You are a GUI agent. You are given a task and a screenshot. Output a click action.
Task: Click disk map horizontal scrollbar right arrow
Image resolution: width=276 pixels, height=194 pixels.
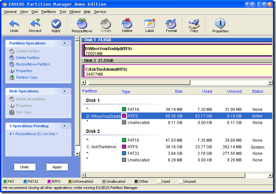pyautogui.click(x=270, y=82)
